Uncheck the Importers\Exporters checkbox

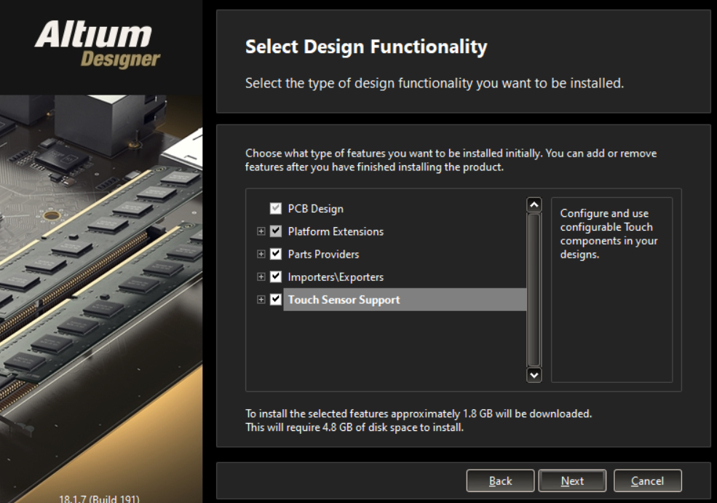click(276, 277)
